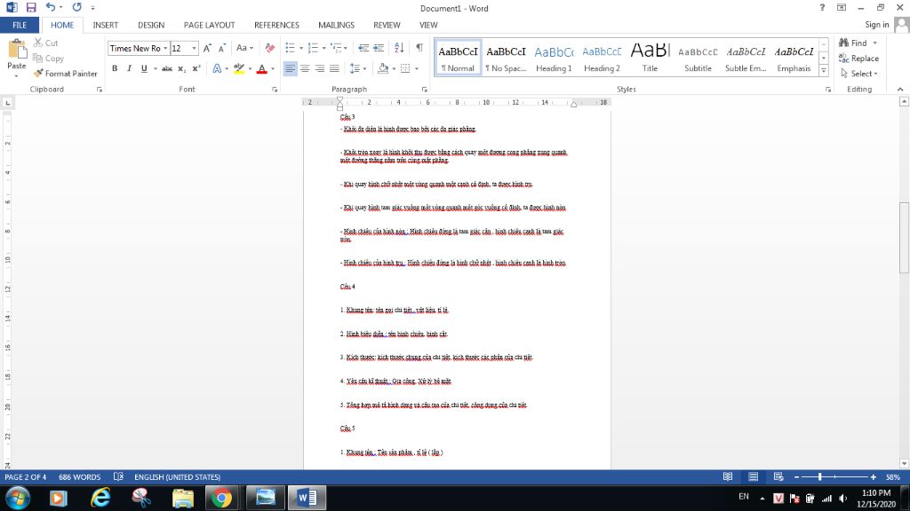Click the ruler tab selector at top left

tap(7, 103)
